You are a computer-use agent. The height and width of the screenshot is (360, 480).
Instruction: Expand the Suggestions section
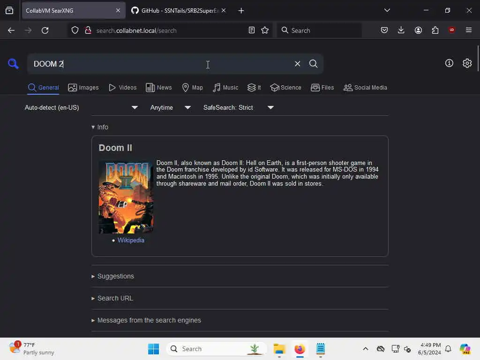[x=112, y=276]
